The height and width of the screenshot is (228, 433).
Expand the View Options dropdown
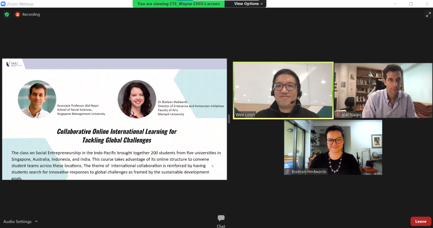pyautogui.click(x=248, y=4)
